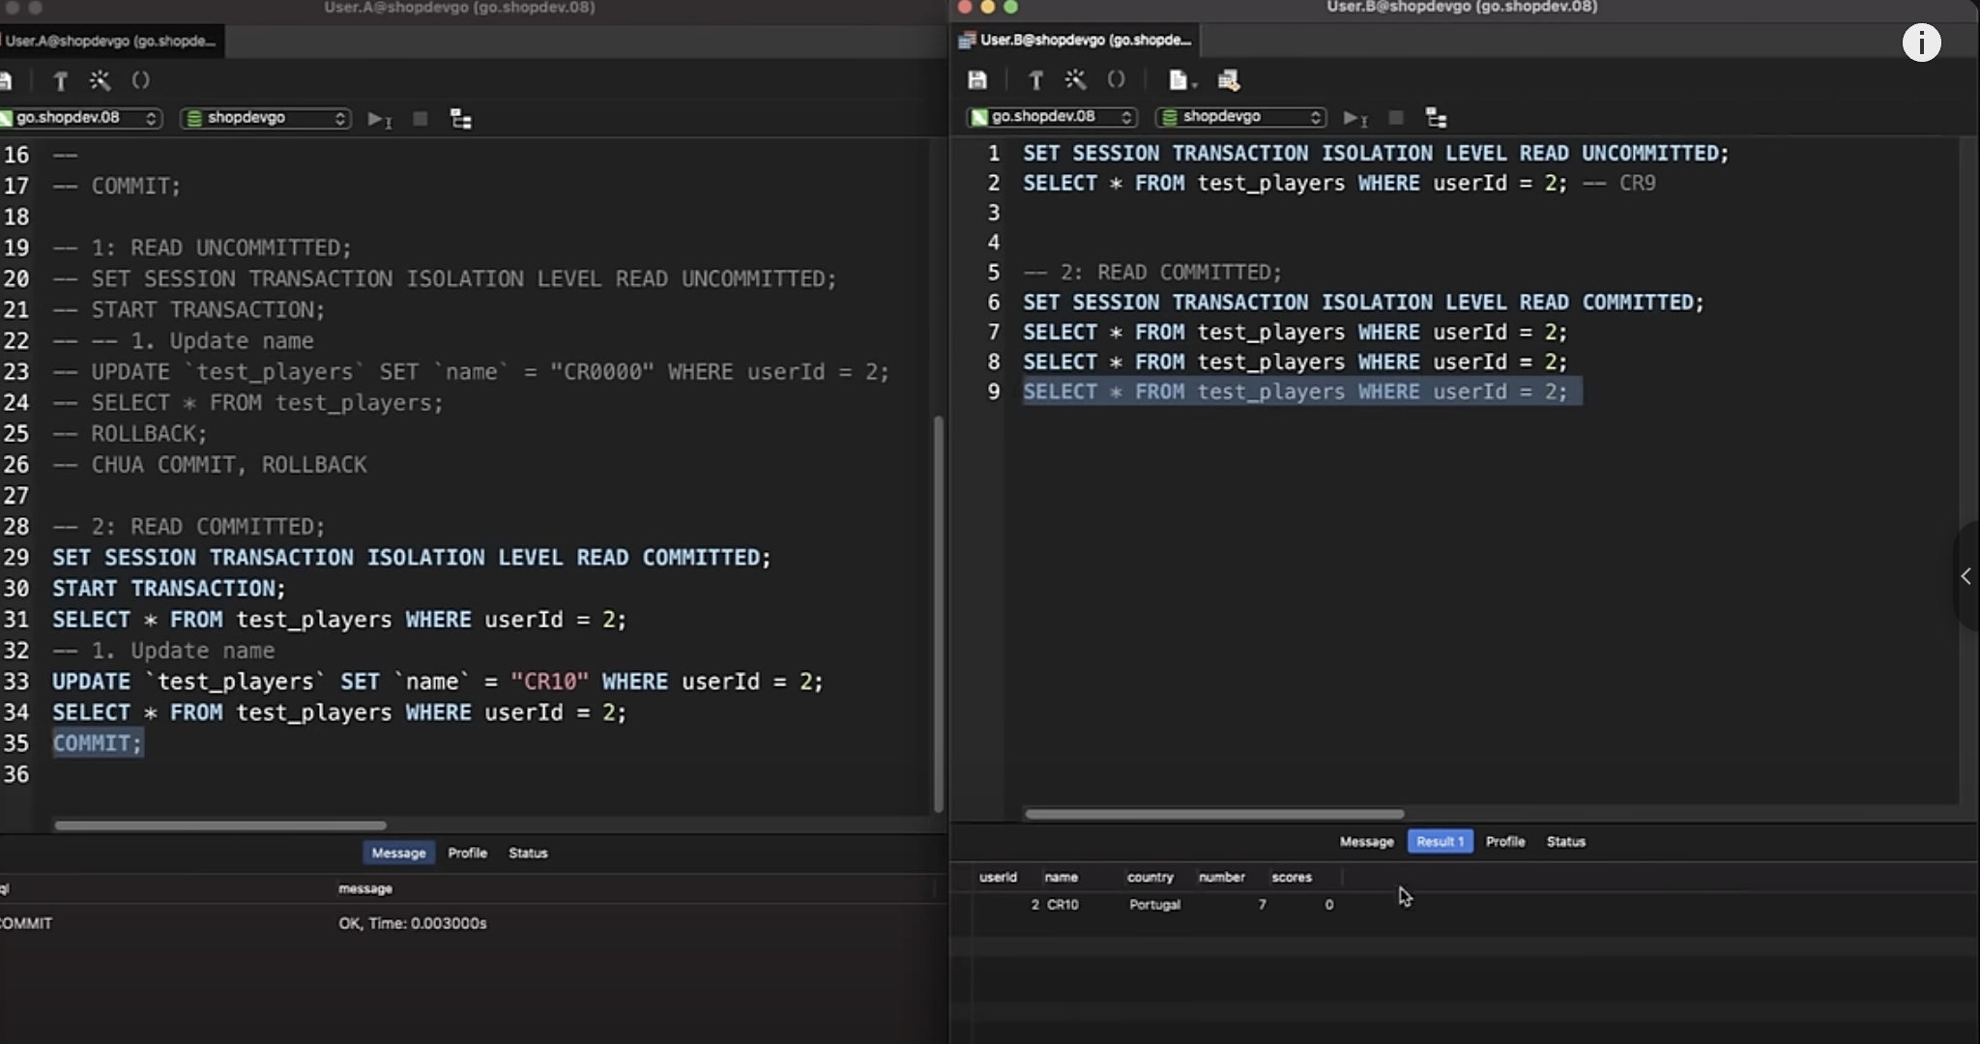Expand the right side panel chevron
Image resolution: width=1980 pixels, height=1044 pixels.
[x=1965, y=576]
